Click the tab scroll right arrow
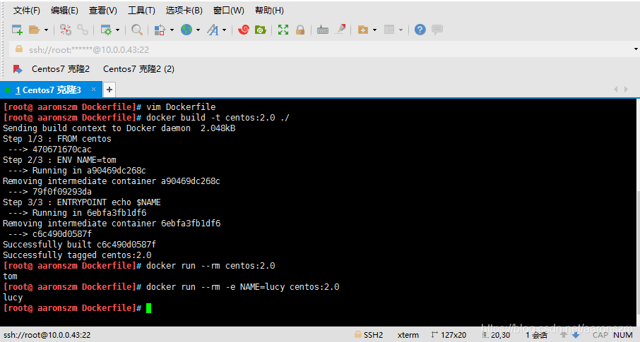Viewport: 640px width, 342px height. pyautogui.click(x=626, y=90)
